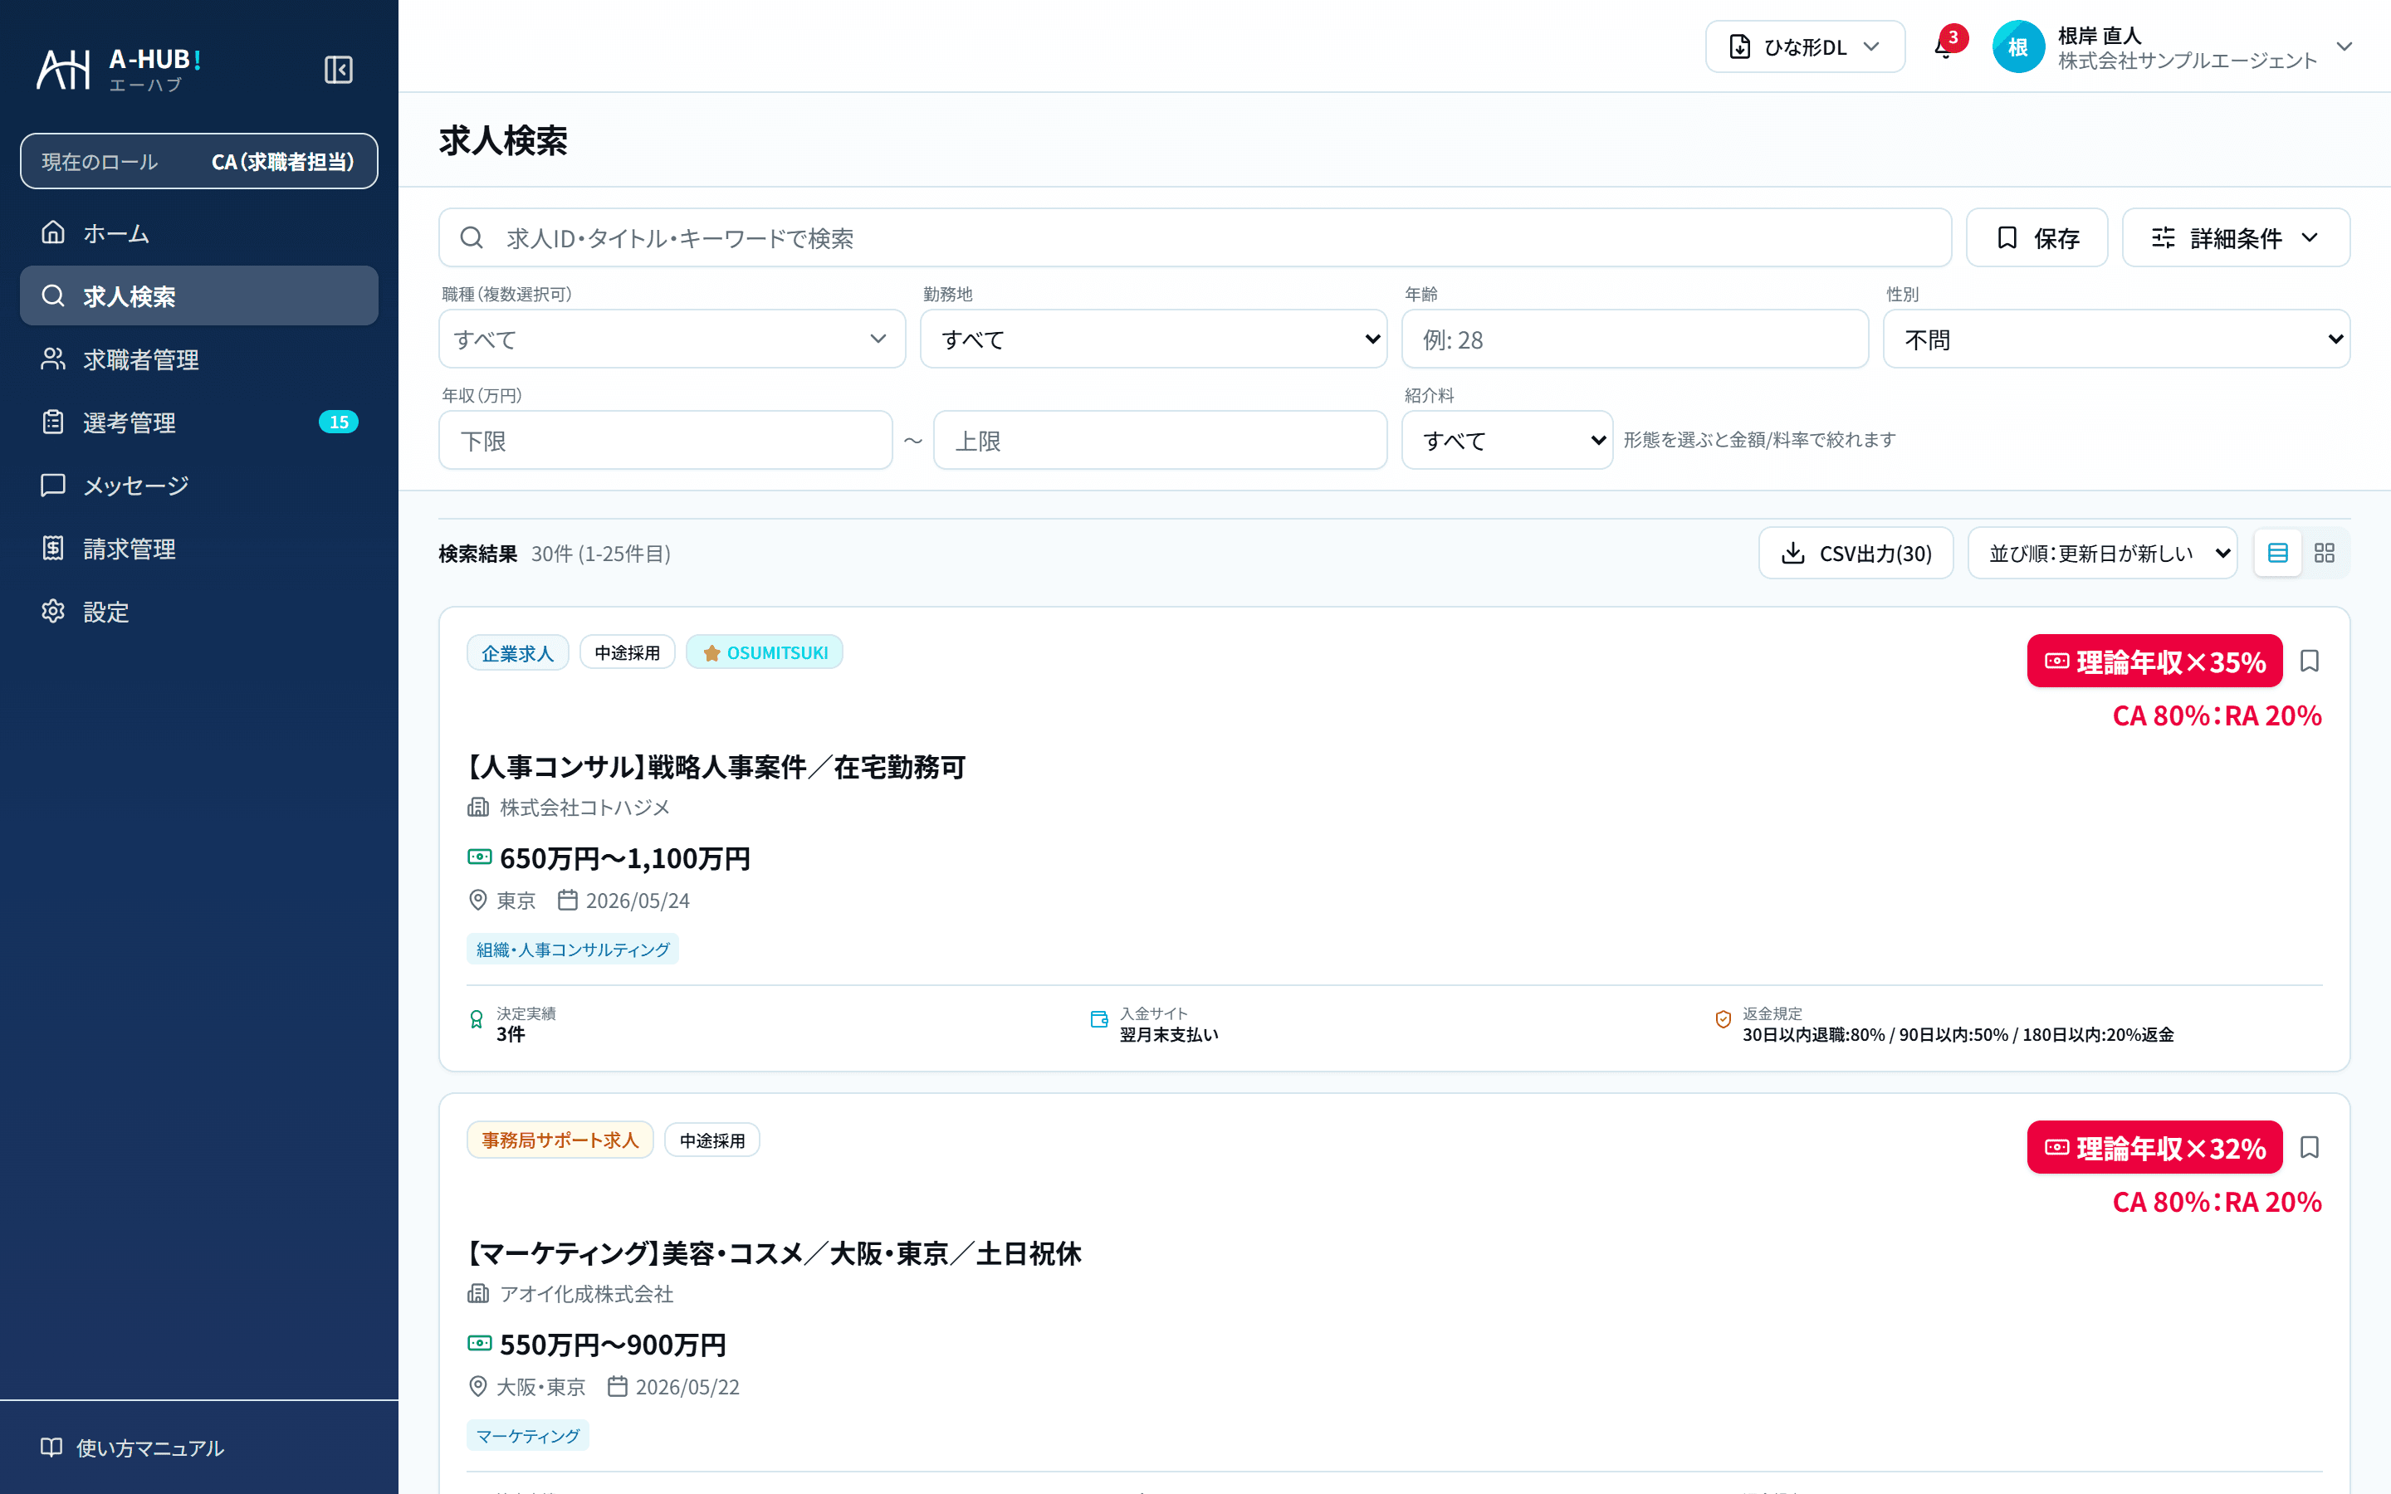Screen dimensions: 2391x1494
Task: Switch to list view layout
Action: pos(2277,554)
